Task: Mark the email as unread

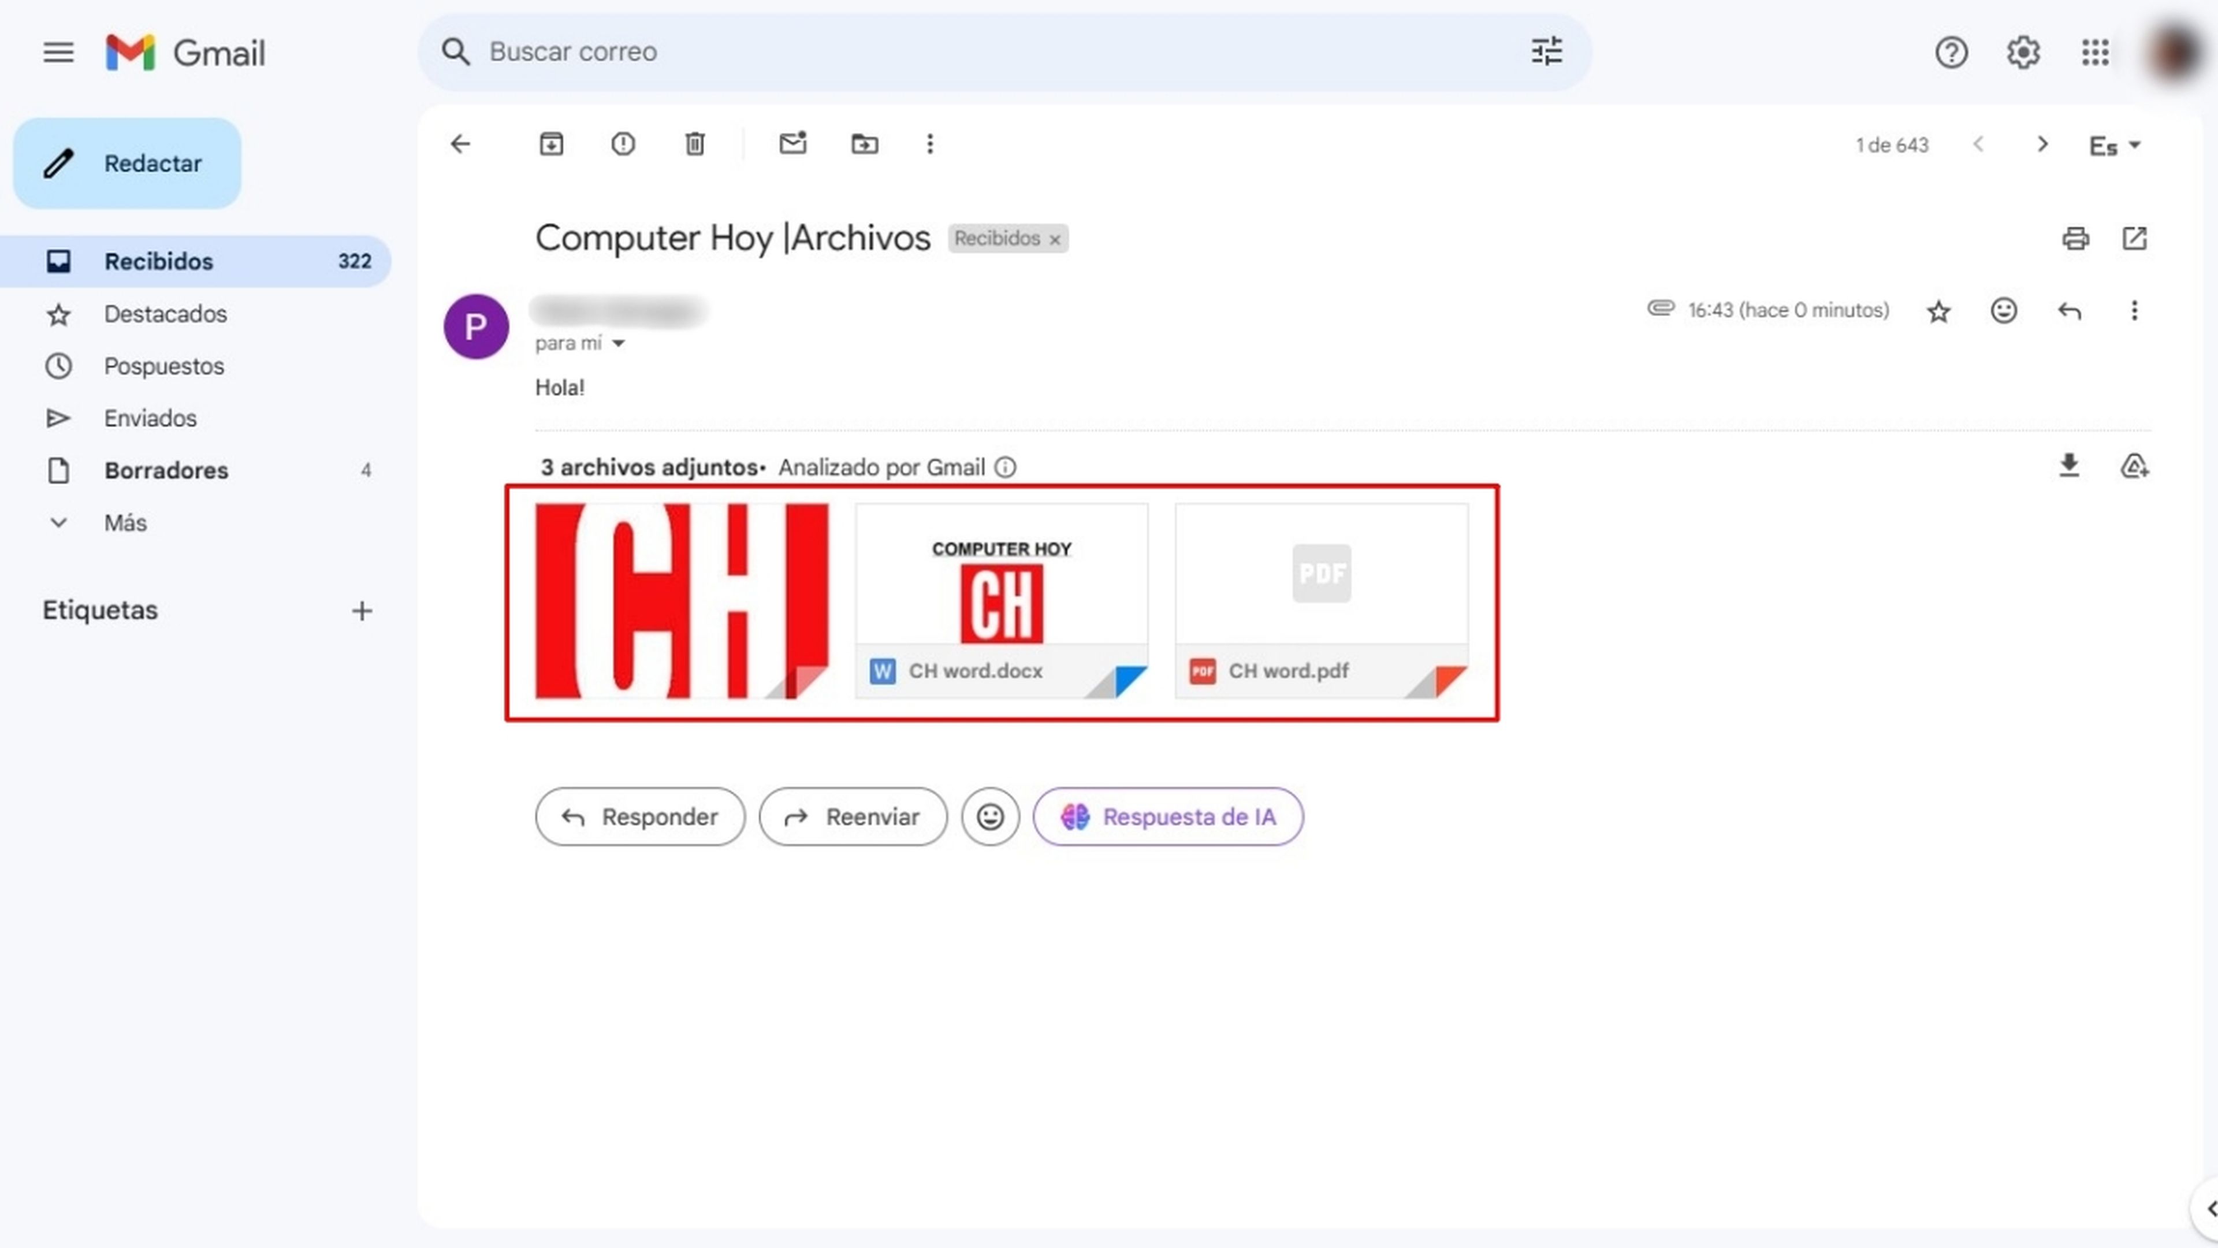Action: tap(793, 143)
